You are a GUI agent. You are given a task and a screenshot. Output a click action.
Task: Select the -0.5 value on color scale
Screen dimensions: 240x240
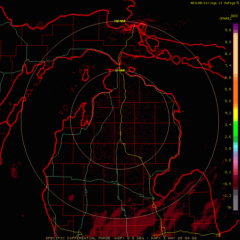pyautogui.click(x=227, y=184)
